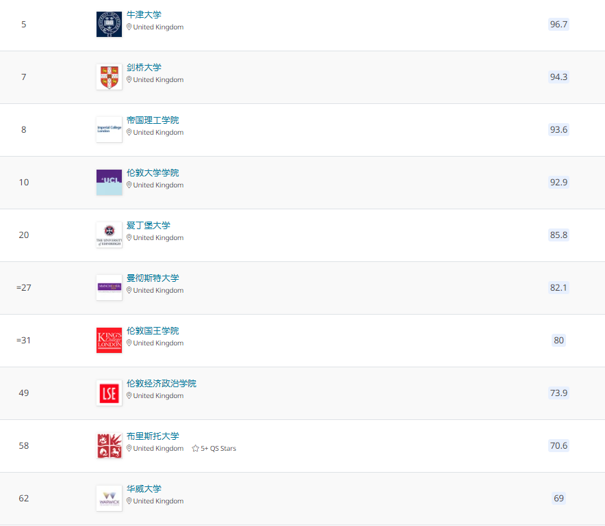This screenshot has height=526, width=605.
Task: Click the 92.9 score for 伦敦大学学院
Action: click(x=558, y=183)
